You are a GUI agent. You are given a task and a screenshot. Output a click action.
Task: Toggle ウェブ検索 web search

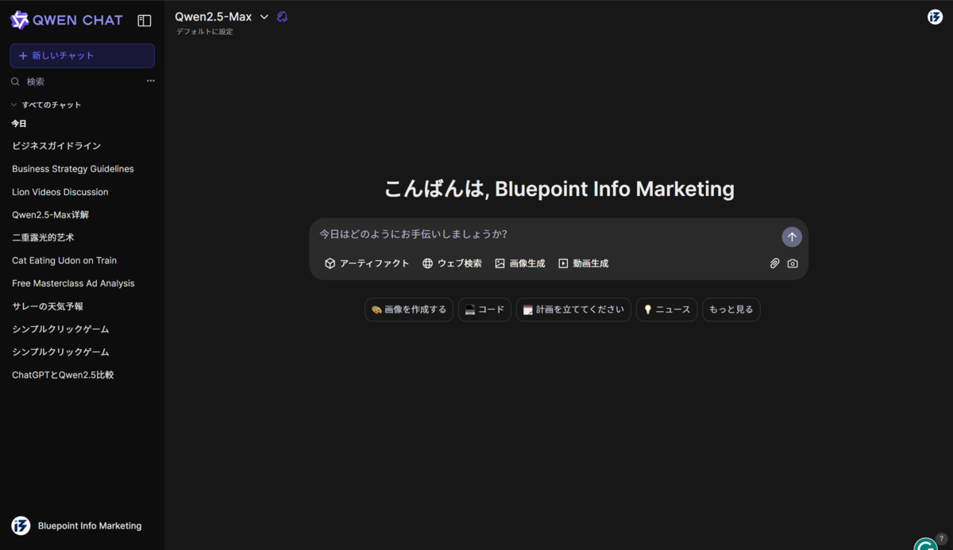(x=452, y=263)
